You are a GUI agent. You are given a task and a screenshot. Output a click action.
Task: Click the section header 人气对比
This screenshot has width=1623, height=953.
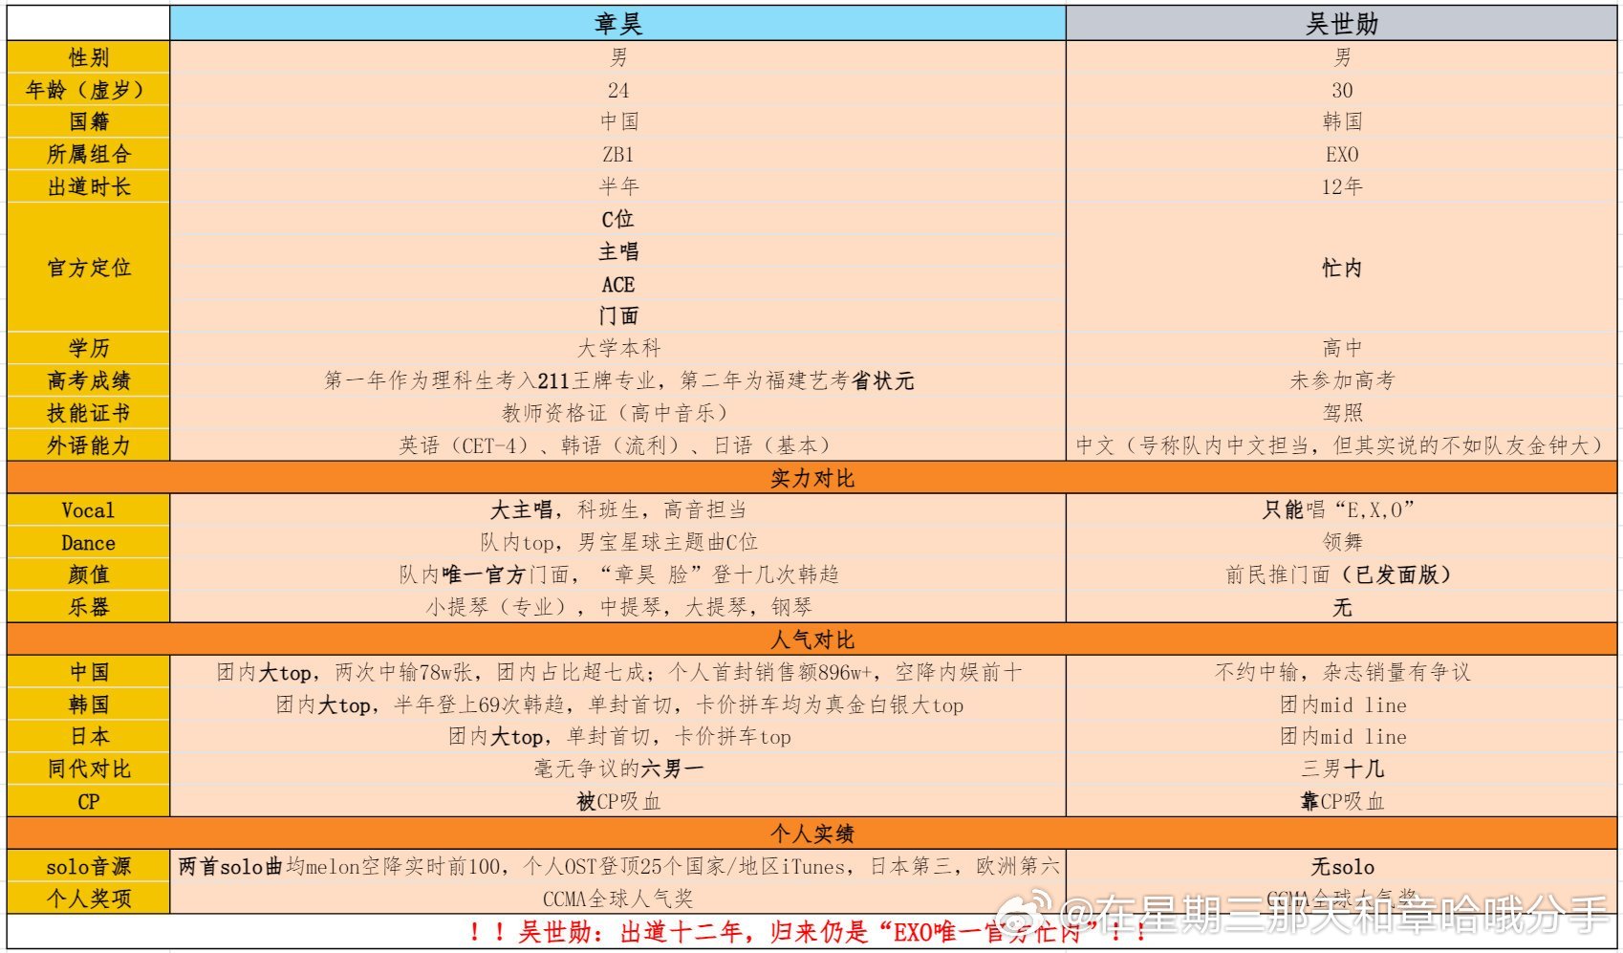811,639
